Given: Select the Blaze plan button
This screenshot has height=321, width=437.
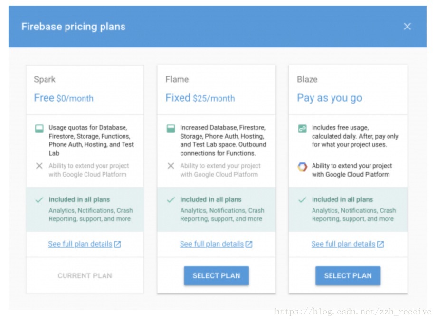Looking at the screenshot, I should coord(348,275).
